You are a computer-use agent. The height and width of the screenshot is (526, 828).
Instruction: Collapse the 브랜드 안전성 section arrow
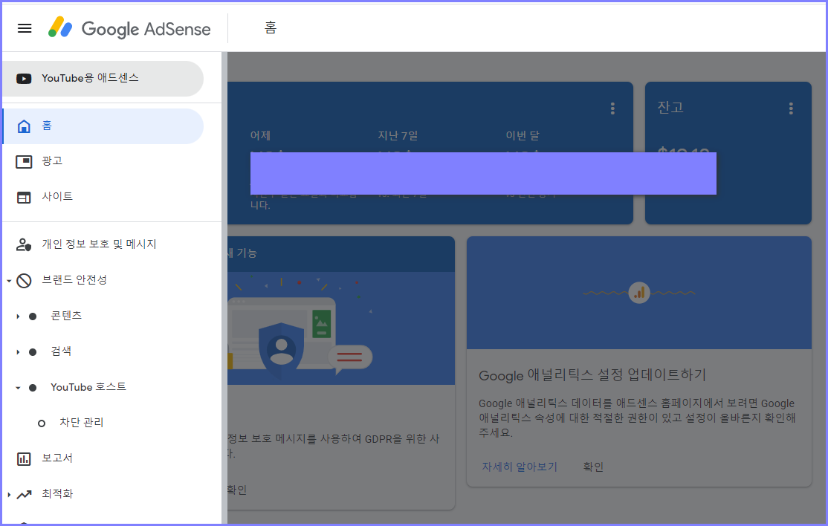coord(9,281)
